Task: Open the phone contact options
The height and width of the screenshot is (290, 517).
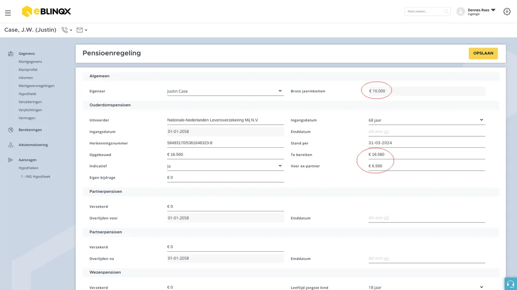Action: tap(67, 30)
